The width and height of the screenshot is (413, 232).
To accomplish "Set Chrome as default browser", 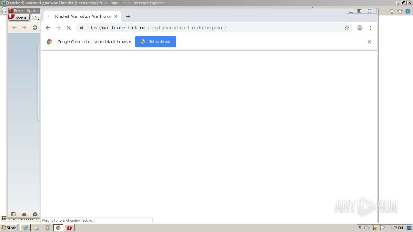I will pos(156,42).
